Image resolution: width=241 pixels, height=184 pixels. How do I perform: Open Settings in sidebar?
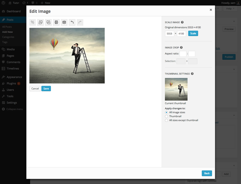click(x=13, y=102)
